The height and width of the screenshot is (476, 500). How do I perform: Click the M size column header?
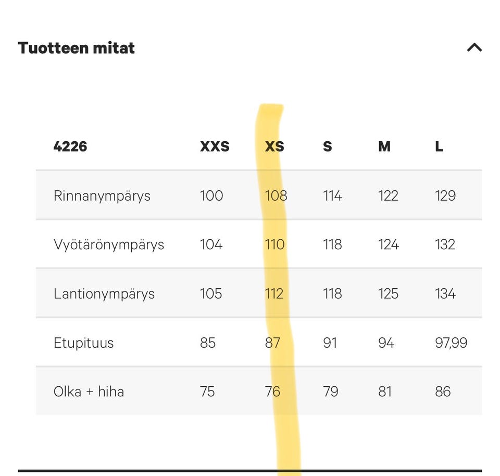(x=384, y=147)
